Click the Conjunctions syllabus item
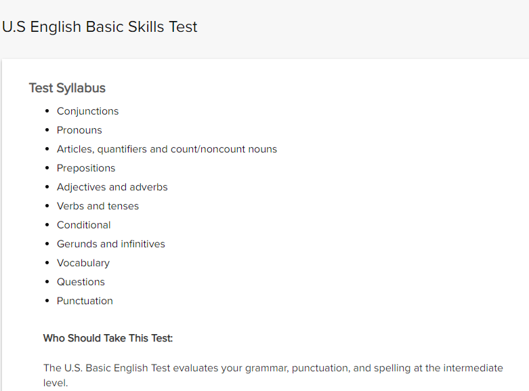 88,111
